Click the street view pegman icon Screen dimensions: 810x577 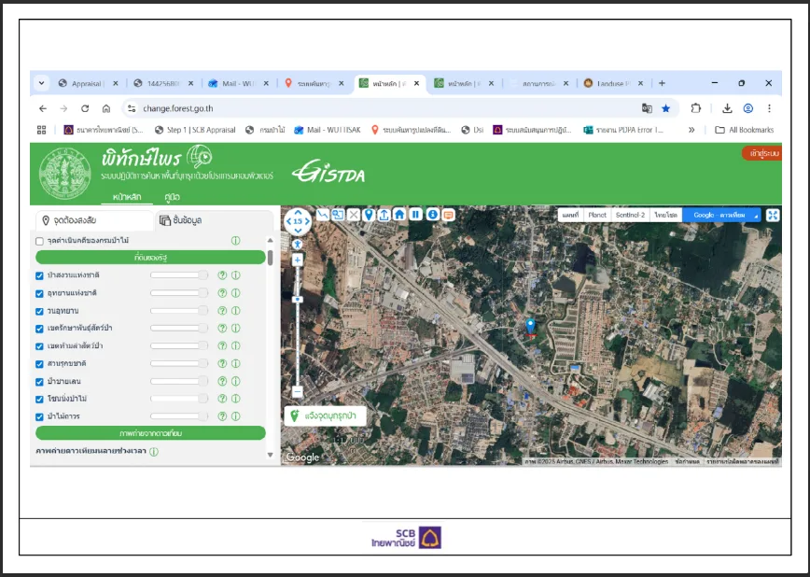coord(297,244)
